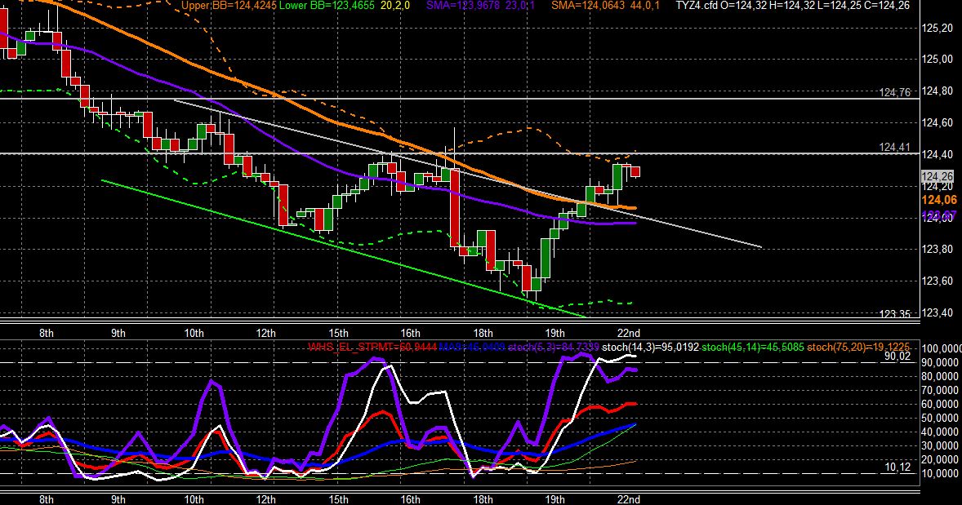The image size is (962, 505).
Task: Click the 30,0000 indicator axis label
Action: (x=942, y=446)
